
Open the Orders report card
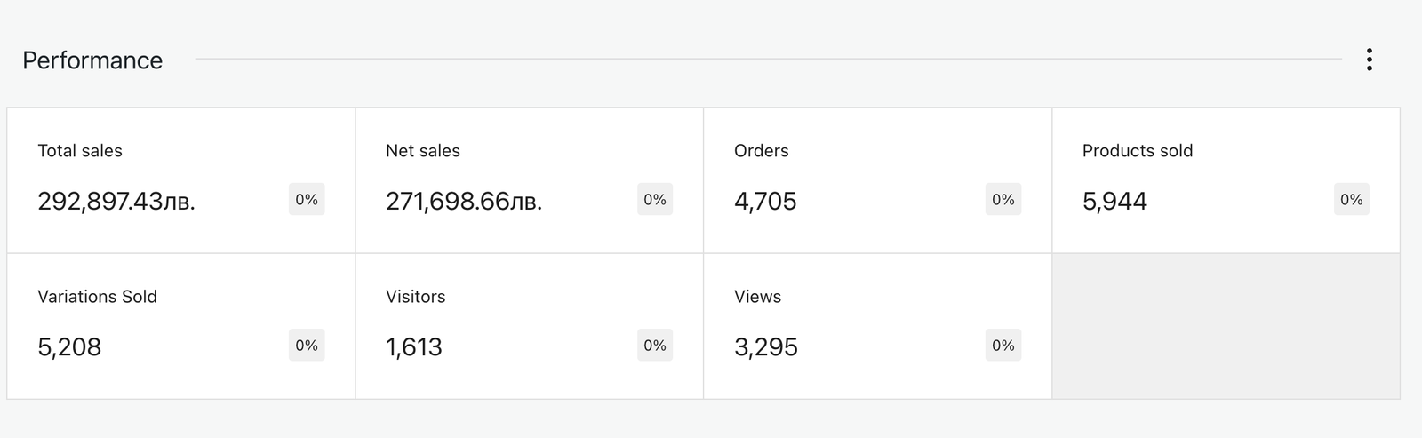click(x=762, y=151)
